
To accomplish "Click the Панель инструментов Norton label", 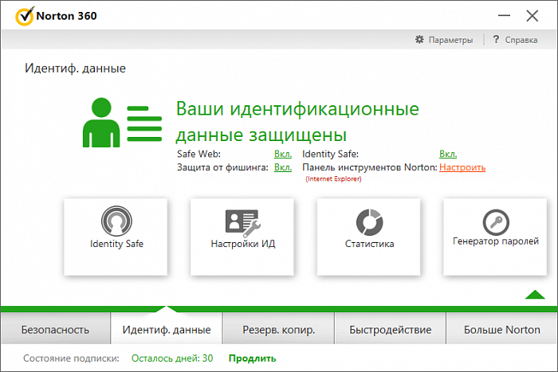I will [370, 167].
